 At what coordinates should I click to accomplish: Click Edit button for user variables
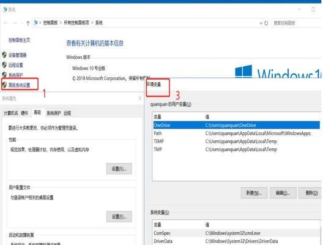point(283,193)
